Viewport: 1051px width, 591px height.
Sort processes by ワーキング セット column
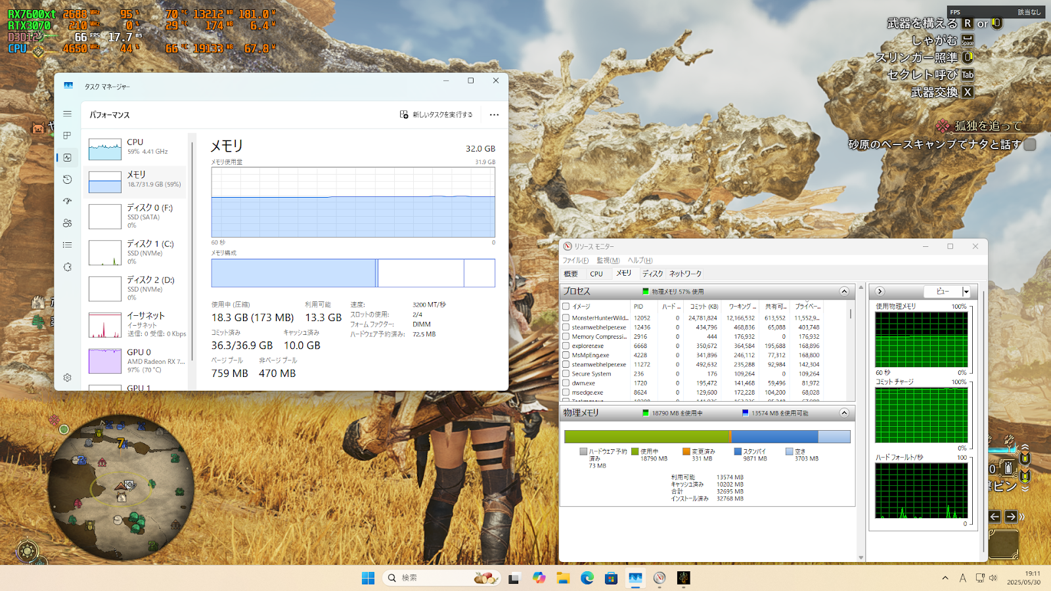click(742, 306)
